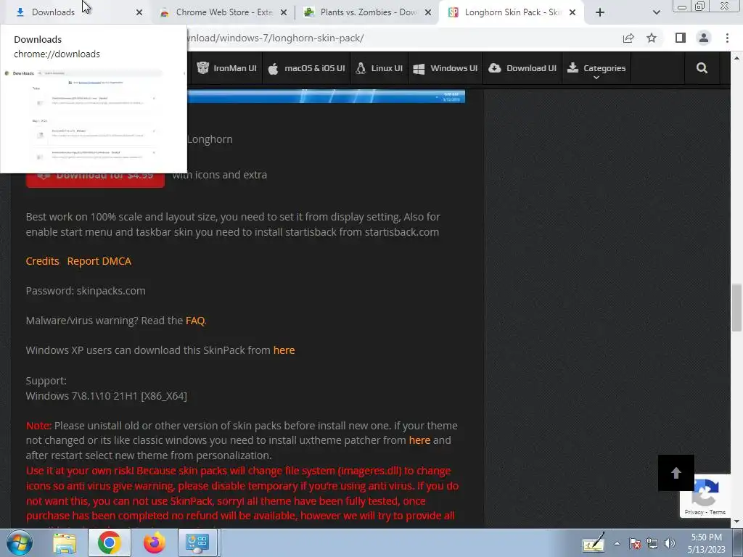Open Chrome three-dot menu
The height and width of the screenshot is (557, 743).
click(x=727, y=38)
